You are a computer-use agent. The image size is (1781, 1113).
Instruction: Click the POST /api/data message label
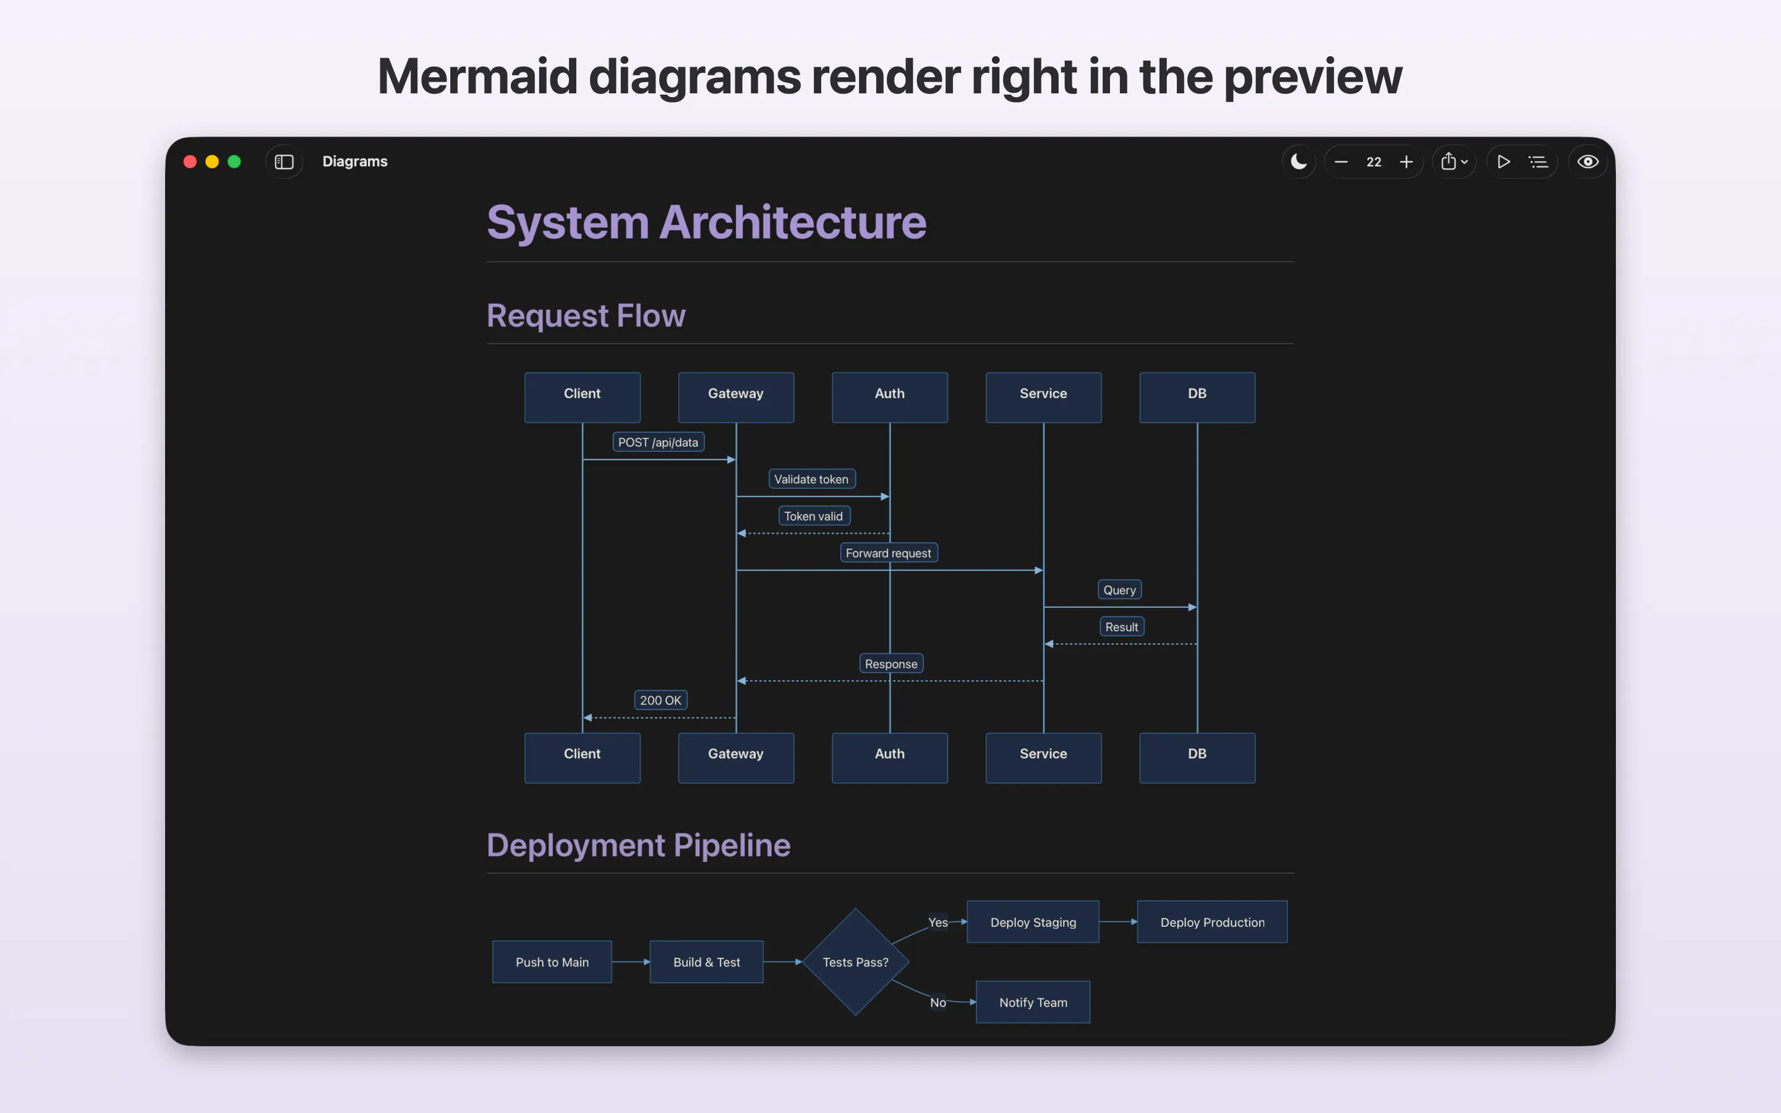point(658,441)
